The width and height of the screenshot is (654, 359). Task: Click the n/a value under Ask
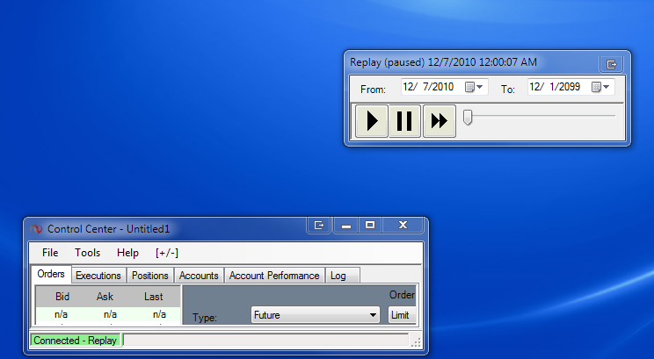(x=110, y=314)
